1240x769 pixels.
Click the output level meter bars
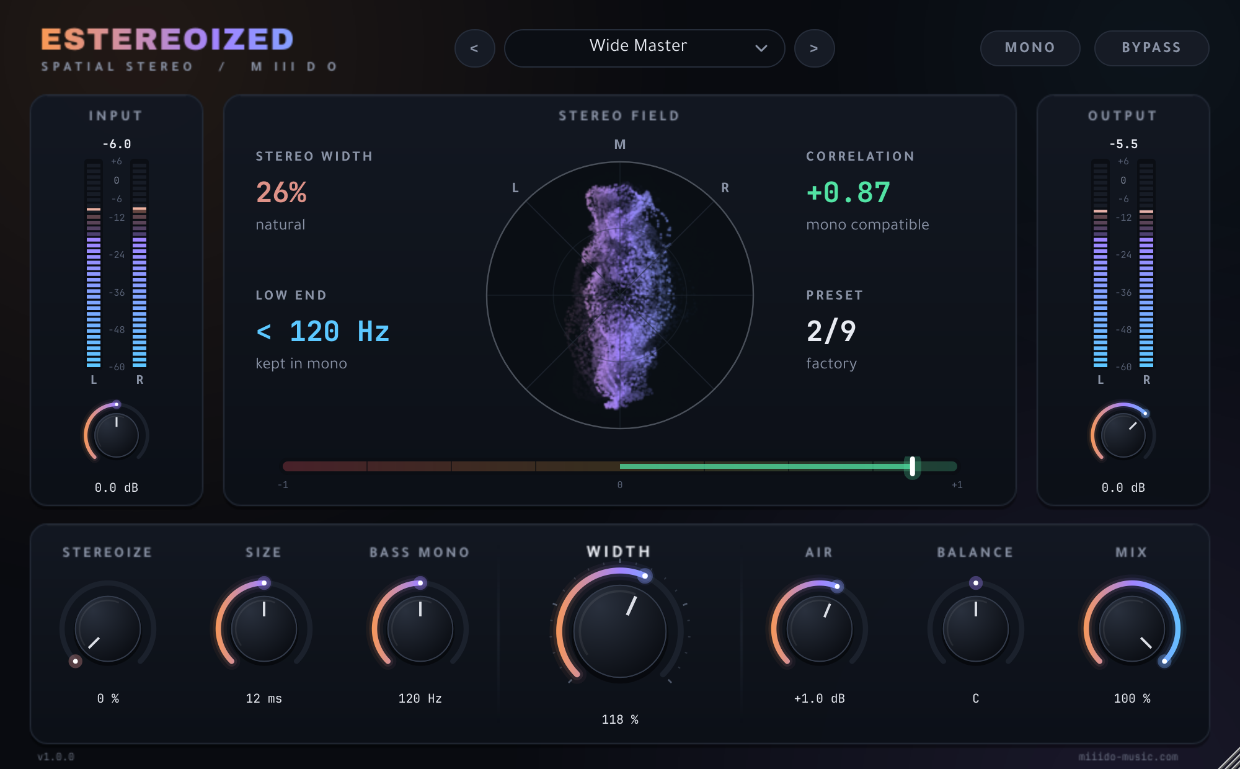[1123, 264]
